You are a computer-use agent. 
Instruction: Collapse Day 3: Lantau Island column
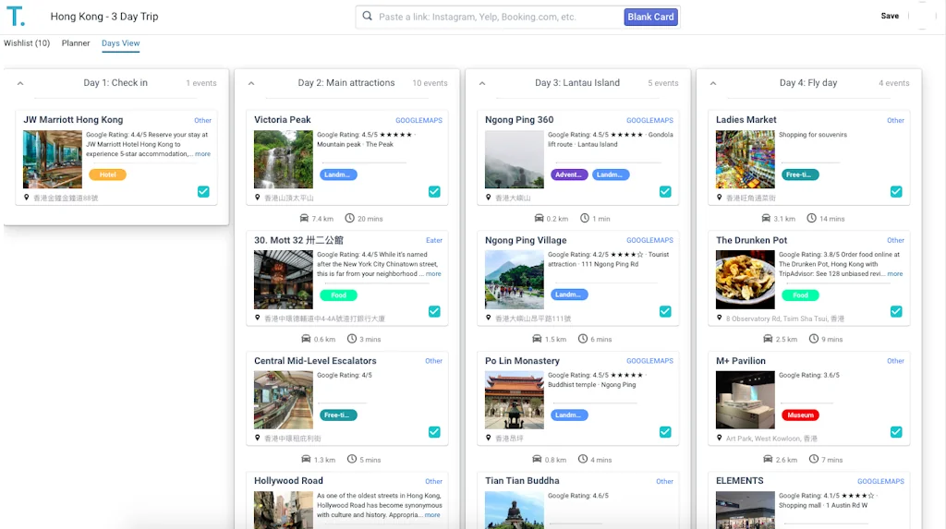click(x=481, y=83)
